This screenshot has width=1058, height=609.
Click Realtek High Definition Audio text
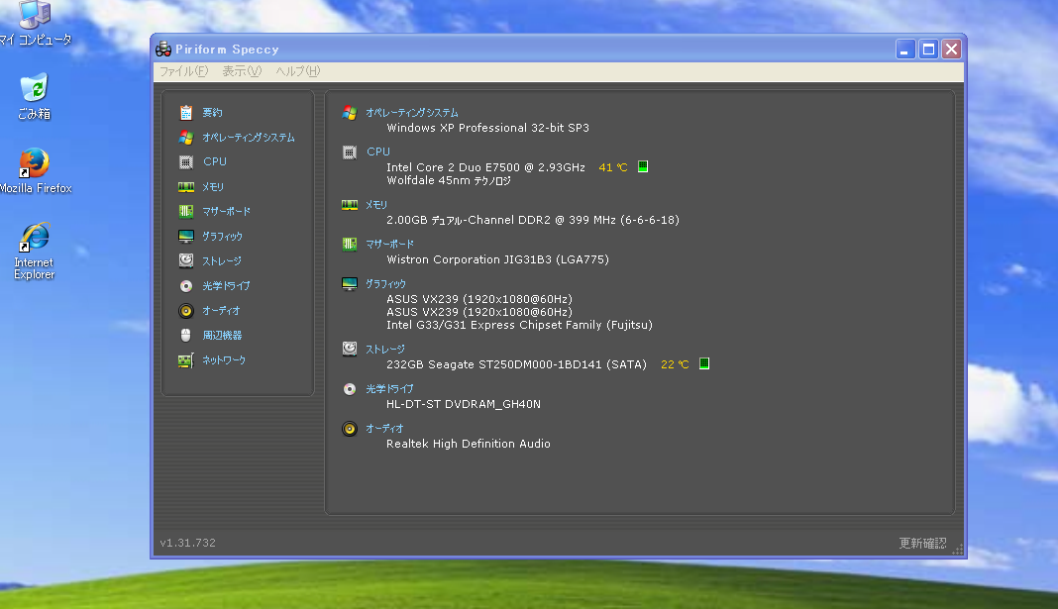(x=469, y=444)
